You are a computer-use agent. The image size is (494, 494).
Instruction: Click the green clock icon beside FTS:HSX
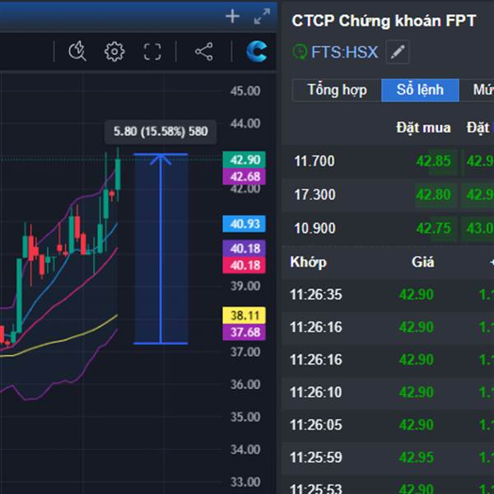coord(300,52)
